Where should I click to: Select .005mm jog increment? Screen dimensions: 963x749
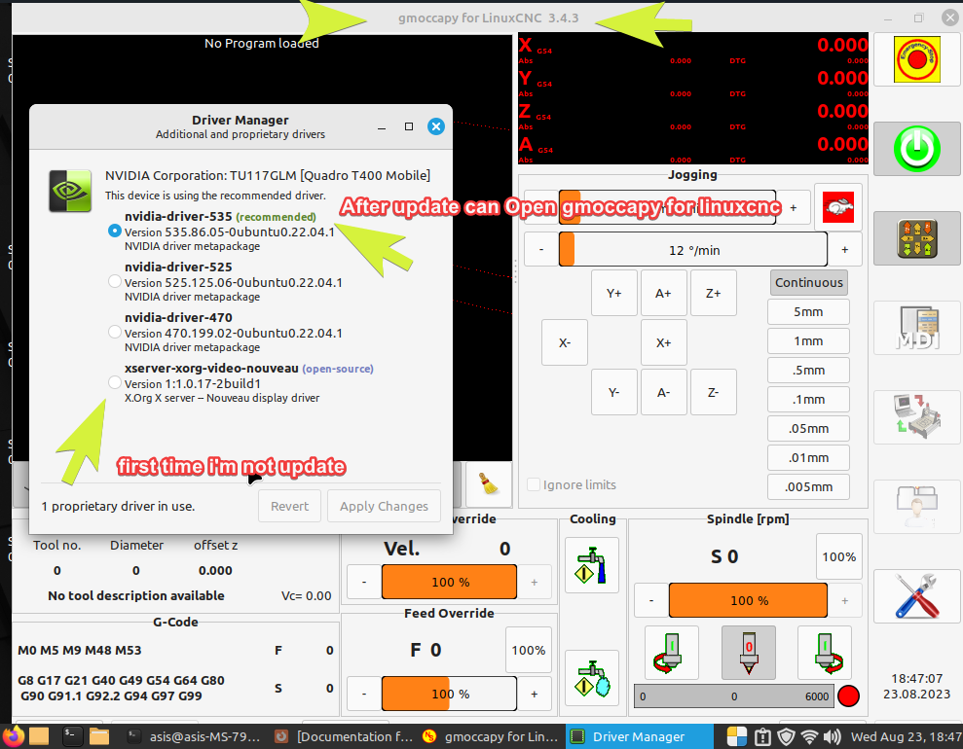(808, 486)
